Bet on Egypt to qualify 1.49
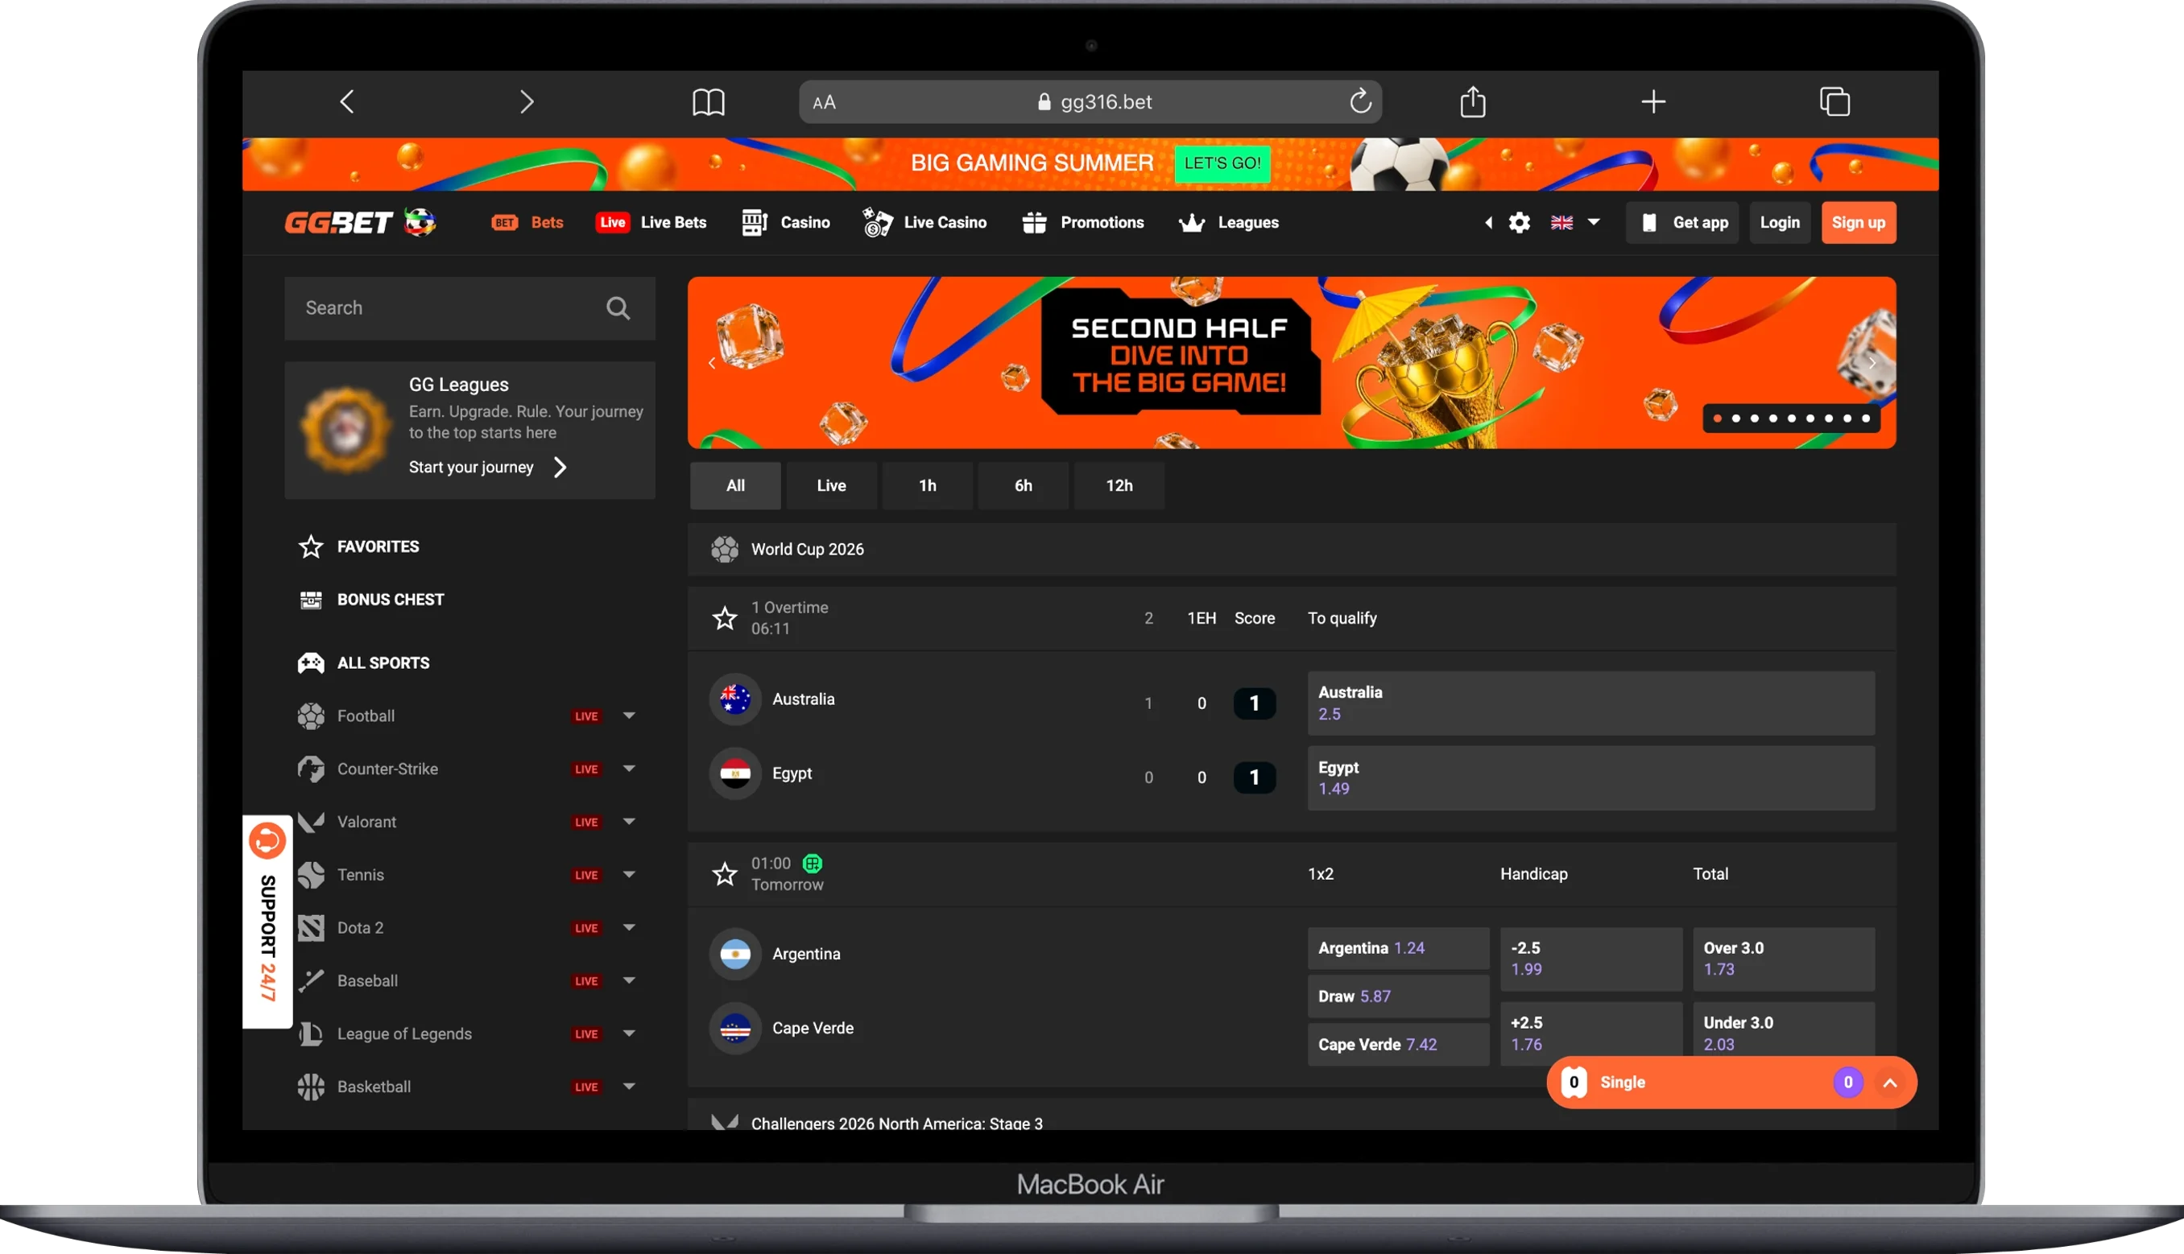 [x=1590, y=778]
